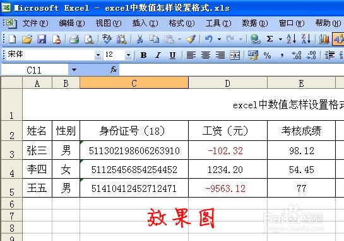The height and width of the screenshot is (241, 344).
Task: Open Print Preview magnifier icon
Action: pos(89,40)
